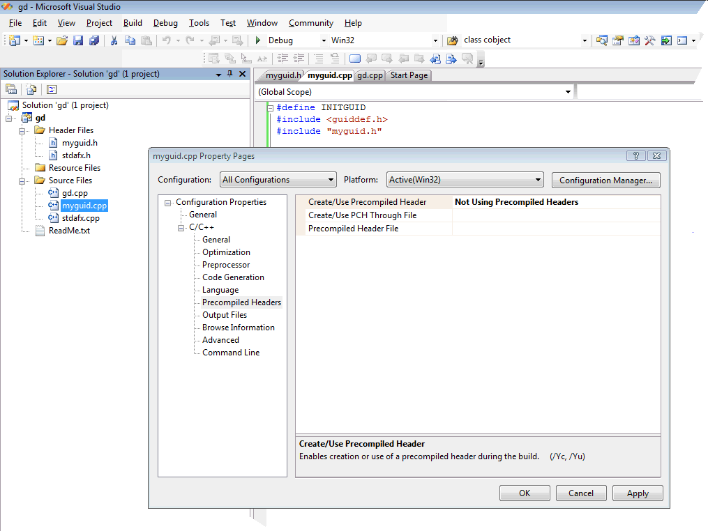
Task: Click the Increase Indent icon
Action: pyautogui.click(x=299, y=59)
